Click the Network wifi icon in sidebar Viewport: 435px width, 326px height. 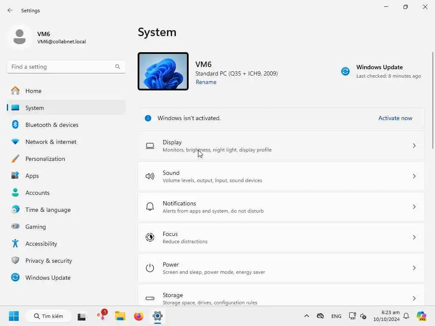click(x=15, y=142)
